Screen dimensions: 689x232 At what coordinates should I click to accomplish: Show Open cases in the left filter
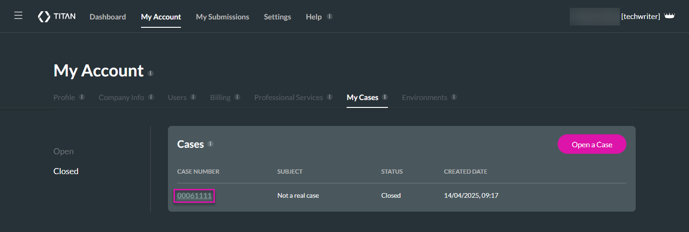click(x=64, y=151)
